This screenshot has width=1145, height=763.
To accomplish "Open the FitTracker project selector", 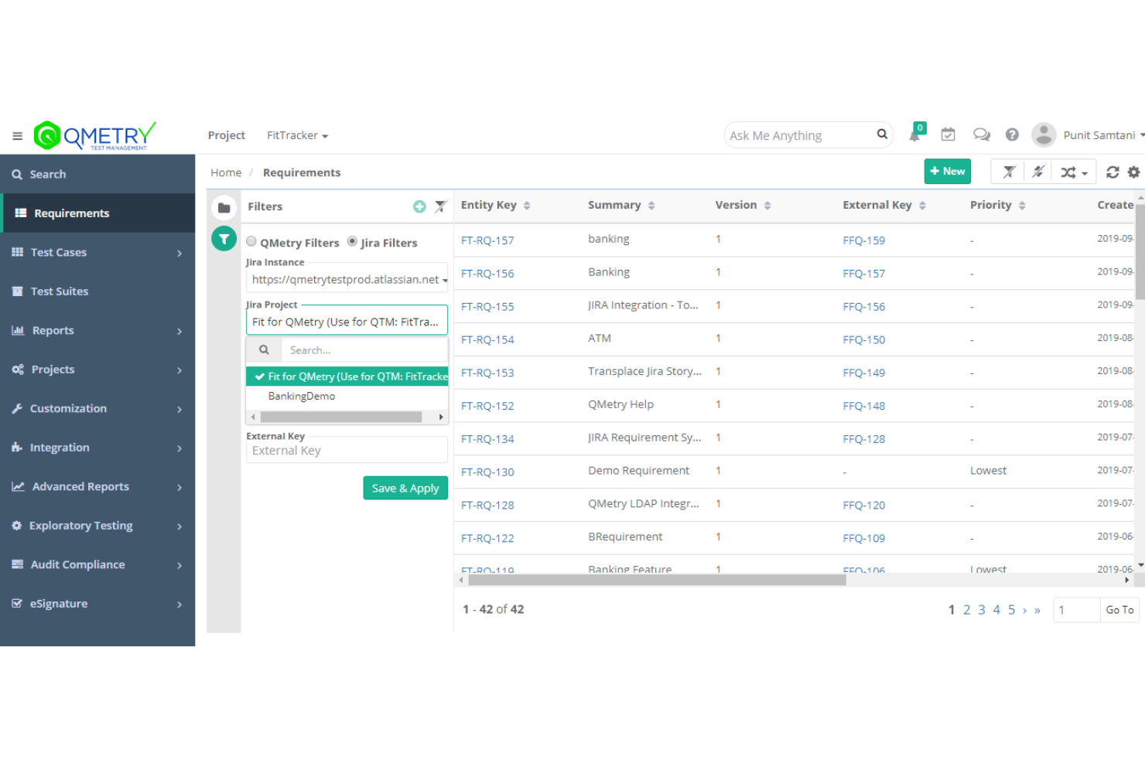I will tap(297, 135).
